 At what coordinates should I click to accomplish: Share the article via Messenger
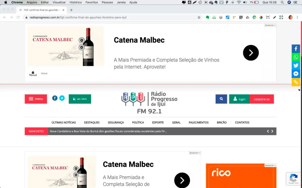[x=296, y=74]
